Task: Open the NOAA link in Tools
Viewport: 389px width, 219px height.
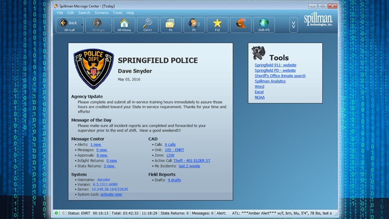Action: (260, 97)
